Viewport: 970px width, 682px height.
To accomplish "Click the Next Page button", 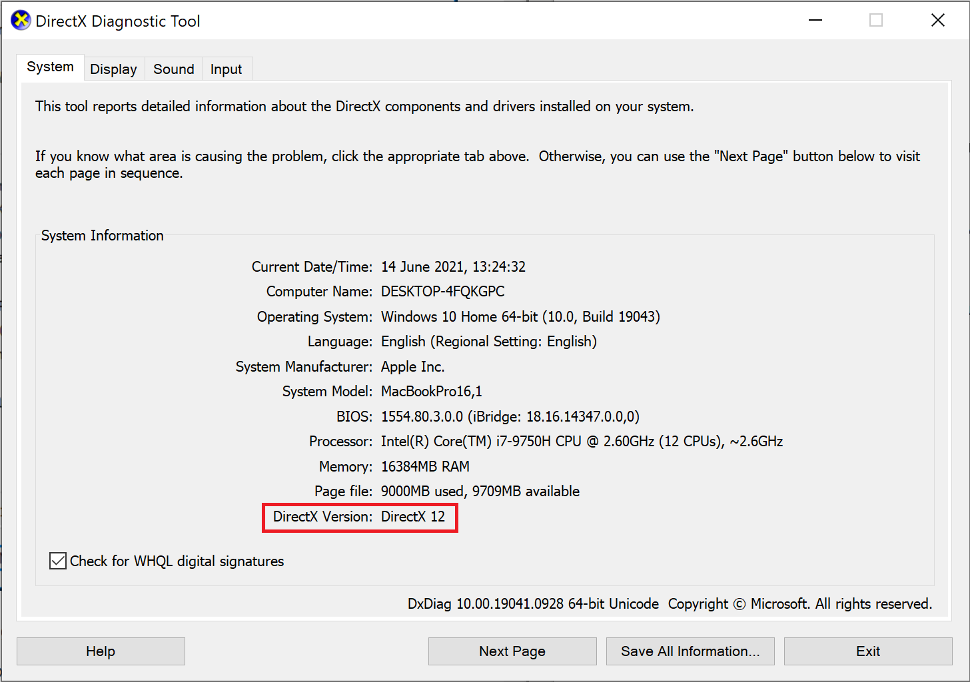I will tap(512, 651).
